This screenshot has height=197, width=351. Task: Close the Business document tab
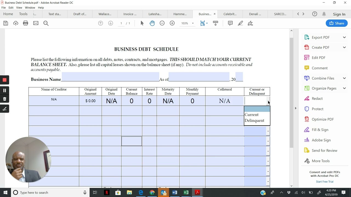(214, 14)
